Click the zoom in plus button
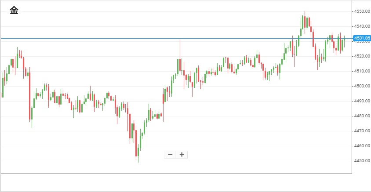Image resolution: width=371 pixels, height=192 pixels. click(x=182, y=154)
